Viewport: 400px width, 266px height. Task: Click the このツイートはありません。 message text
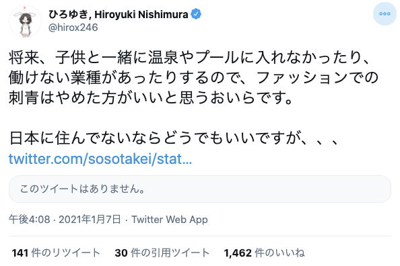click(83, 189)
